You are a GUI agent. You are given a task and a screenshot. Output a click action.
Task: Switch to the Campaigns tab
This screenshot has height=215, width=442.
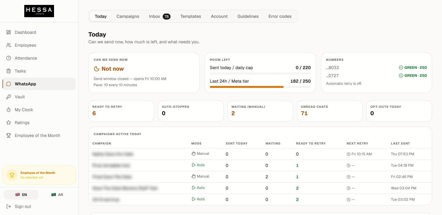tap(128, 16)
